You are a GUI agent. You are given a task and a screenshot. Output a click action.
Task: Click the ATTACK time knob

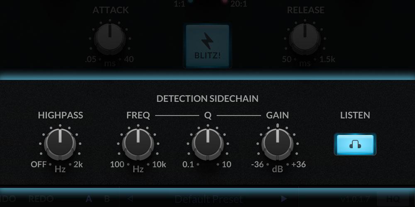[110, 39]
